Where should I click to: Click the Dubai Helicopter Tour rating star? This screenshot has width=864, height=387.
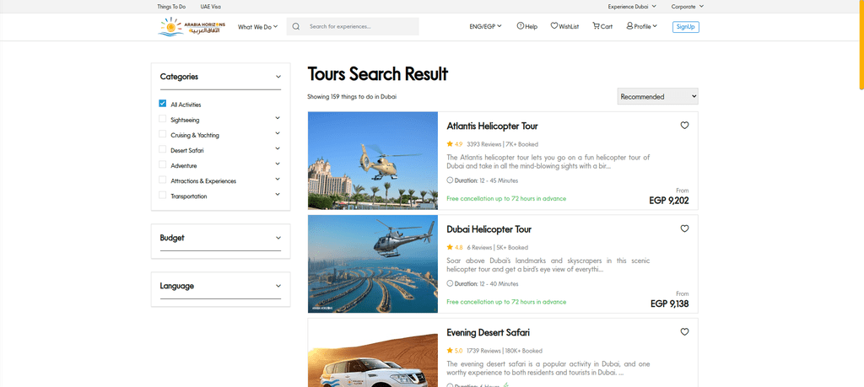(450, 247)
